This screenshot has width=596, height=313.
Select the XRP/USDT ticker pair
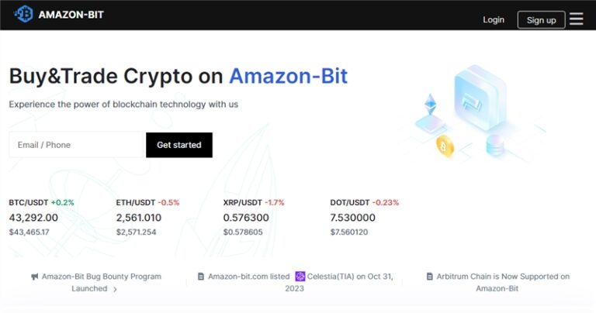(x=243, y=202)
